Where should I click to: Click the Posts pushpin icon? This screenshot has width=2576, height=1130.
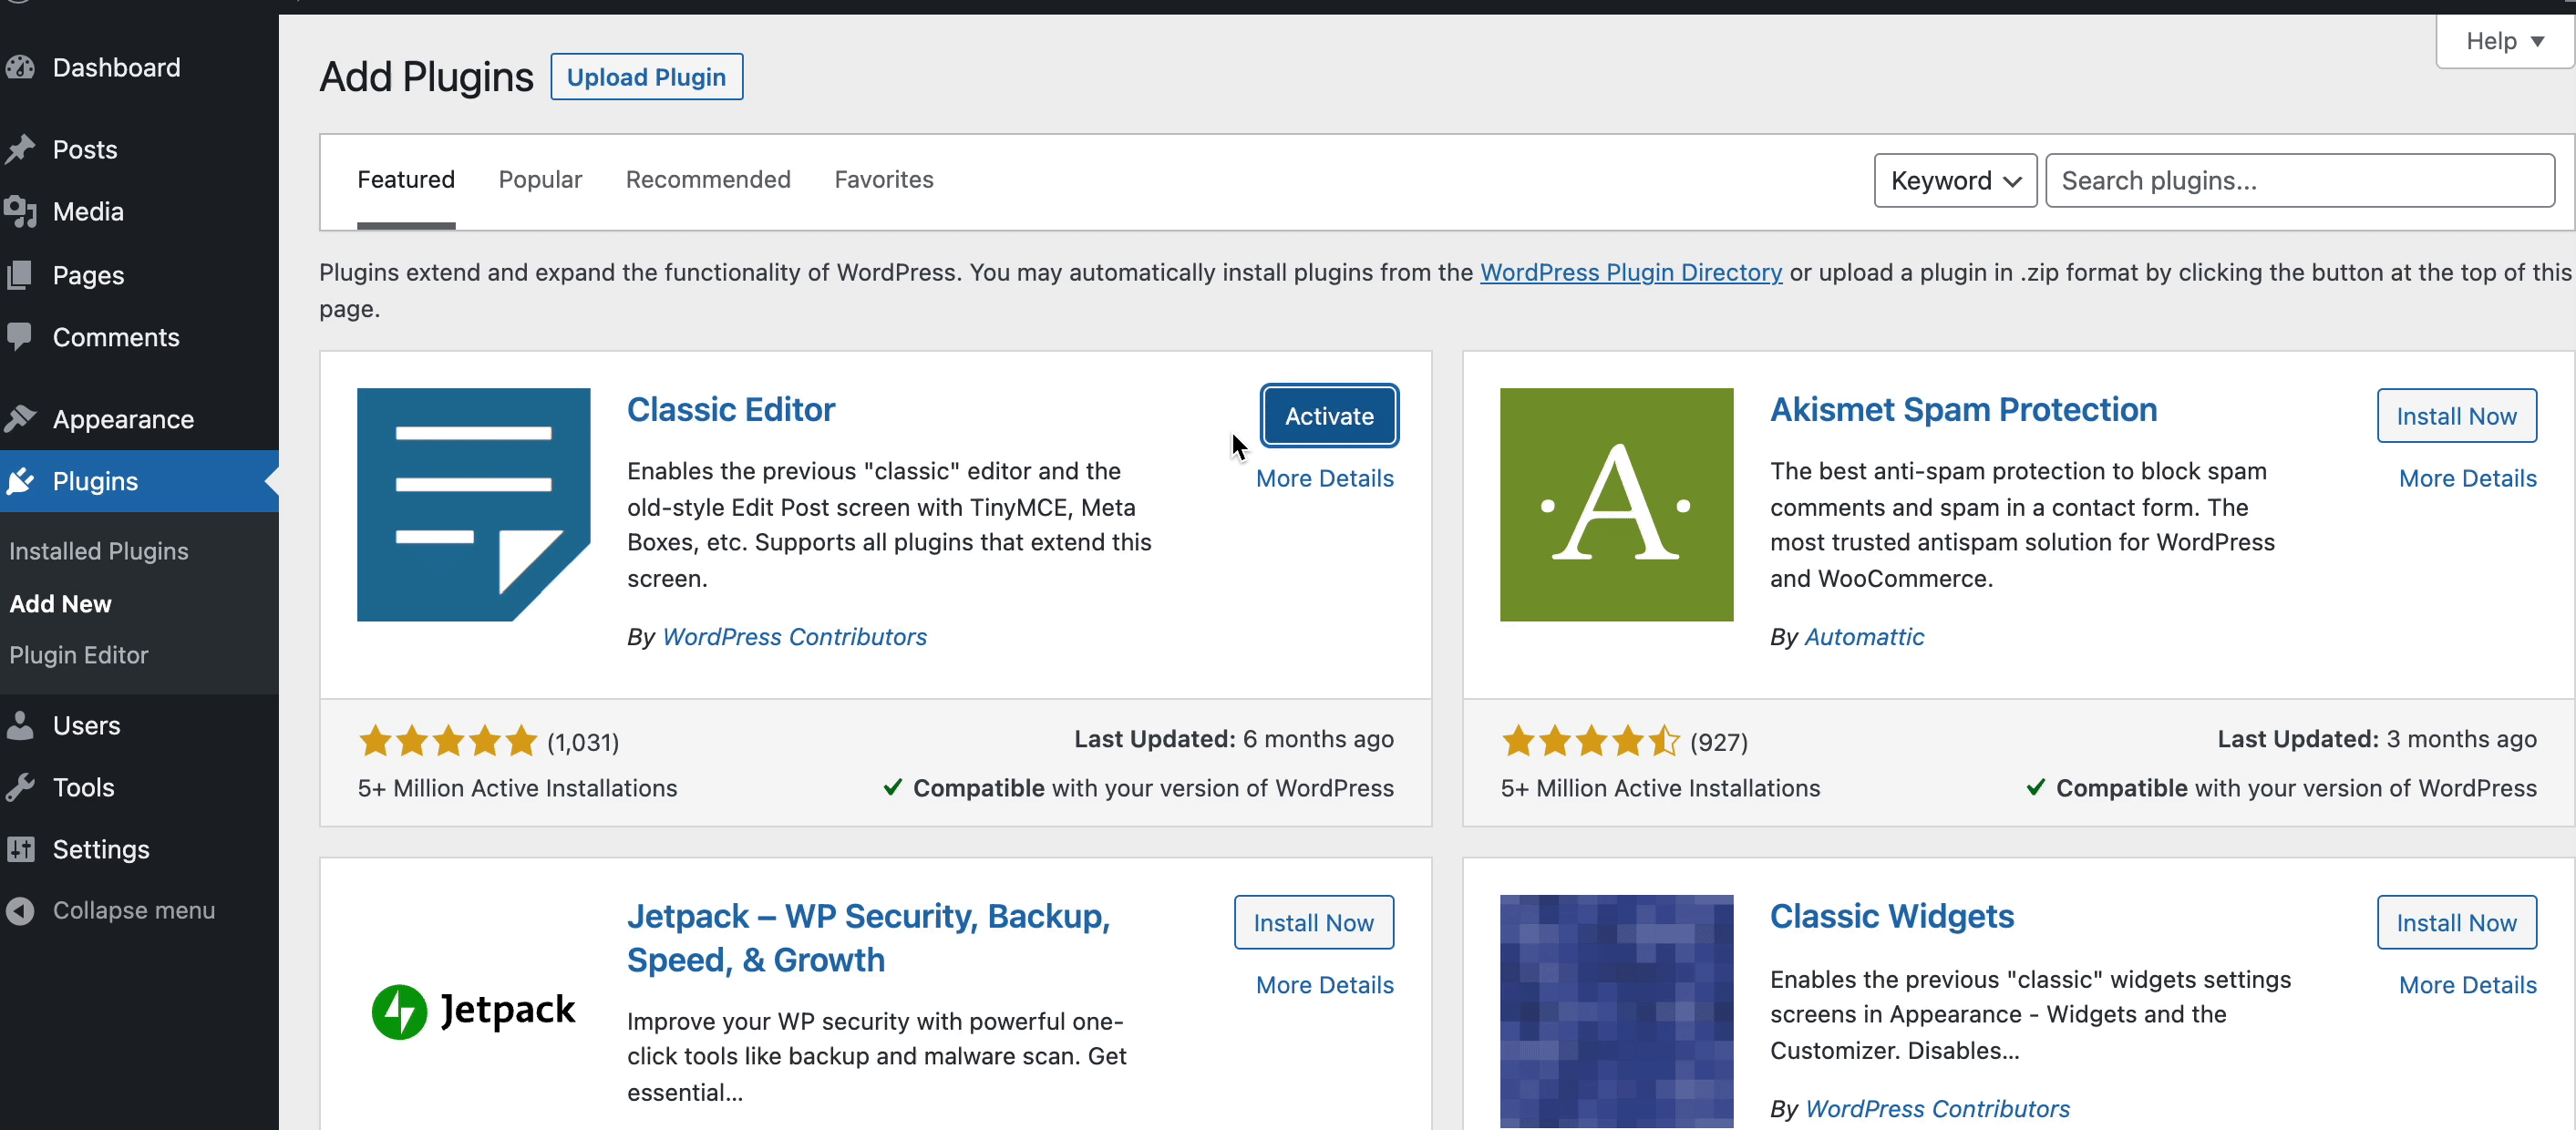click(20, 149)
